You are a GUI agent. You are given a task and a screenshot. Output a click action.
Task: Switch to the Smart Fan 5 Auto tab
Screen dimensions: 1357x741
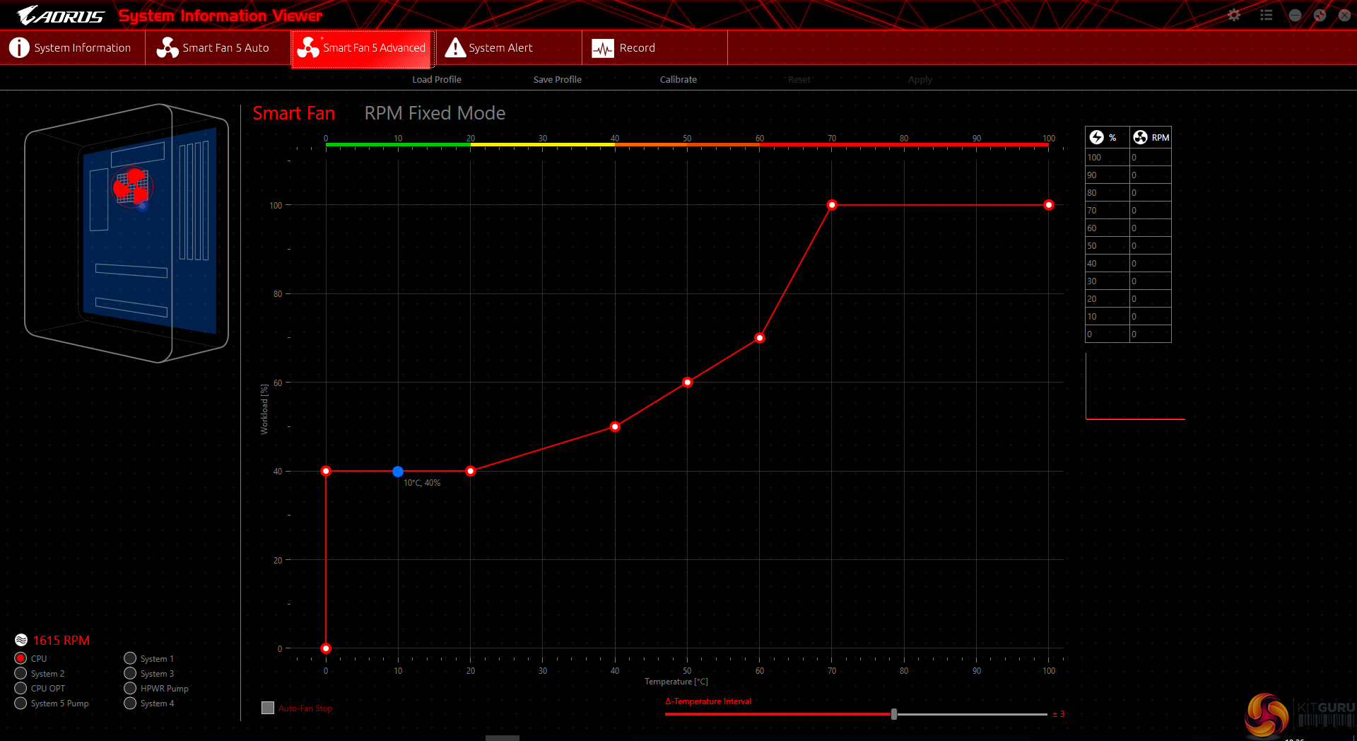[218, 47]
